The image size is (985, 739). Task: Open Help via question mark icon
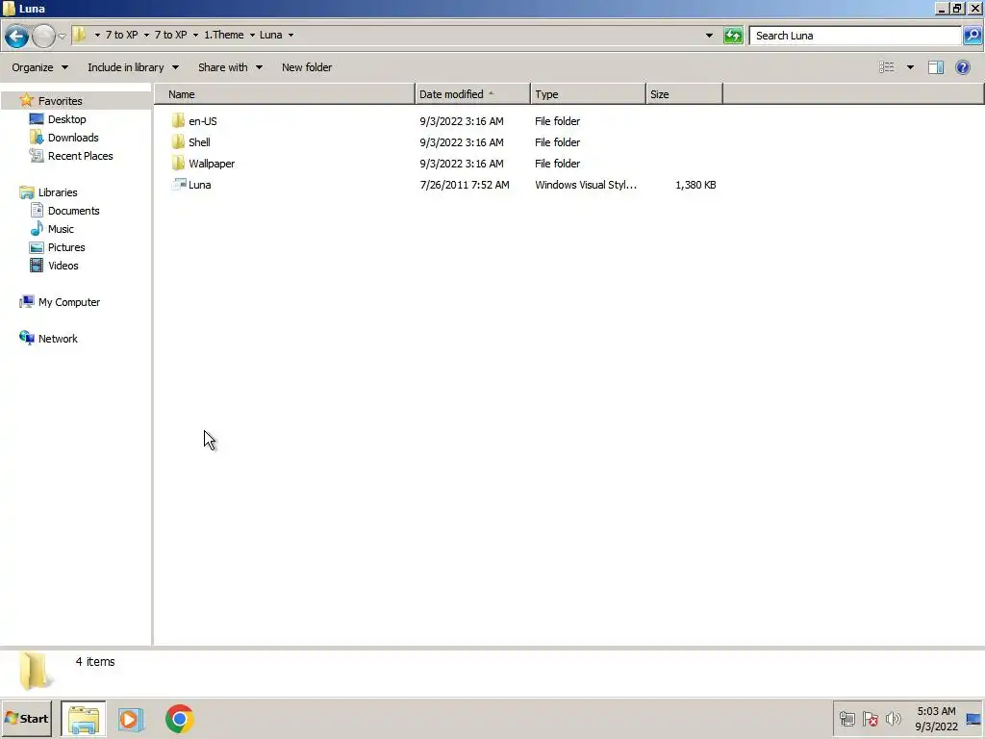[962, 67]
